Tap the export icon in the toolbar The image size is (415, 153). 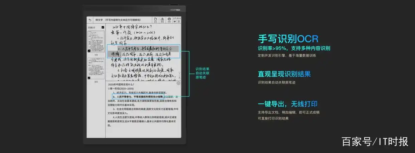tap(162, 20)
